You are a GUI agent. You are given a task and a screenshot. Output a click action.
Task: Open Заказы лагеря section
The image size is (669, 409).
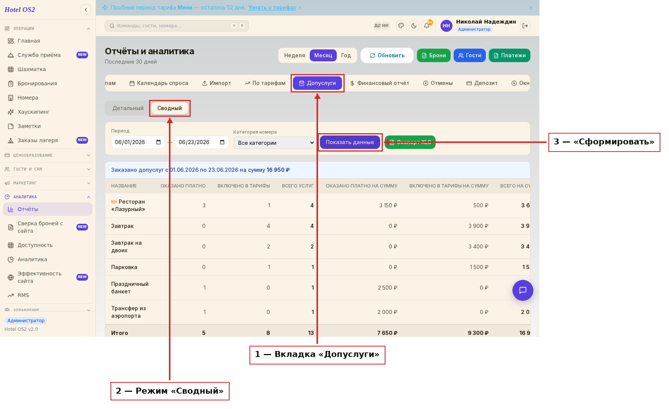[x=48, y=140]
